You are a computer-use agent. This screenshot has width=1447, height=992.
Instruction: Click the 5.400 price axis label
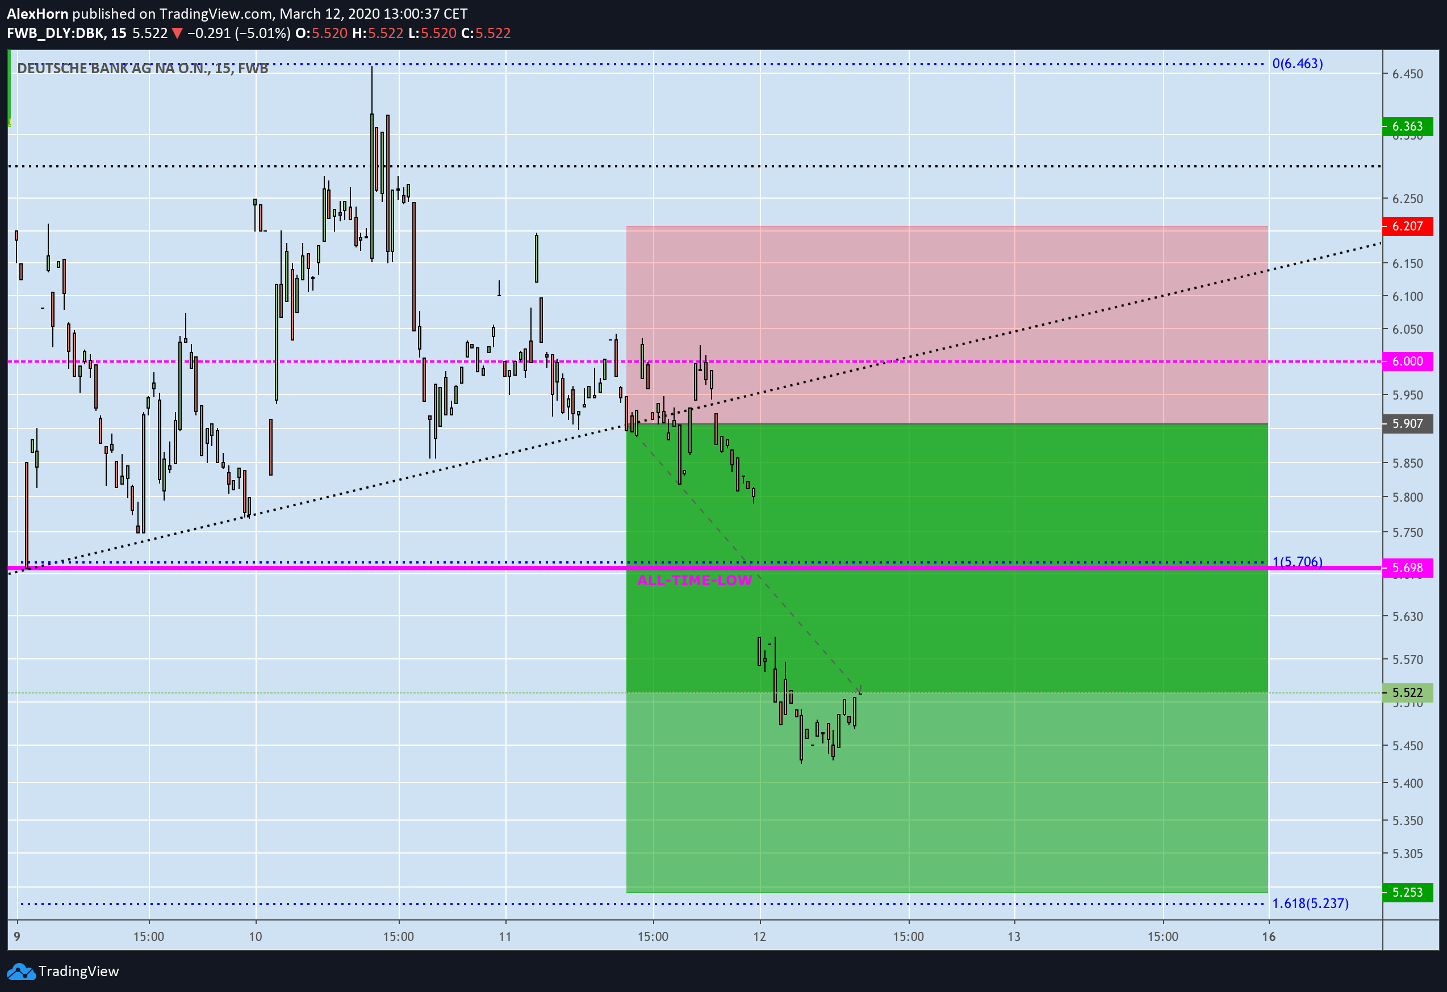click(x=1408, y=783)
